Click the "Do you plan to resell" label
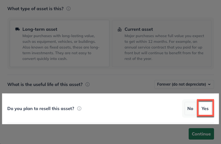This screenshot has height=144, width=221. (41, 108)
